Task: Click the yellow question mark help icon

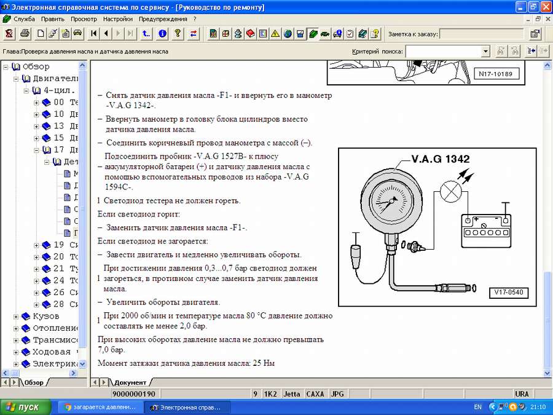Action: (178, 34)
